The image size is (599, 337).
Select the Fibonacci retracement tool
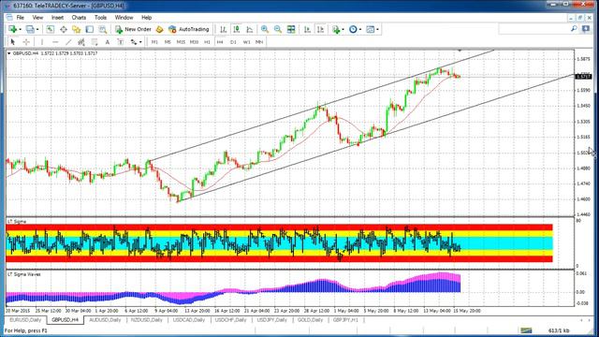pyautogui.click(x=95, y=42)
